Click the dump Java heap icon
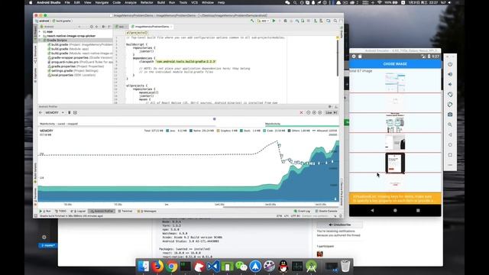 (75, 112)
